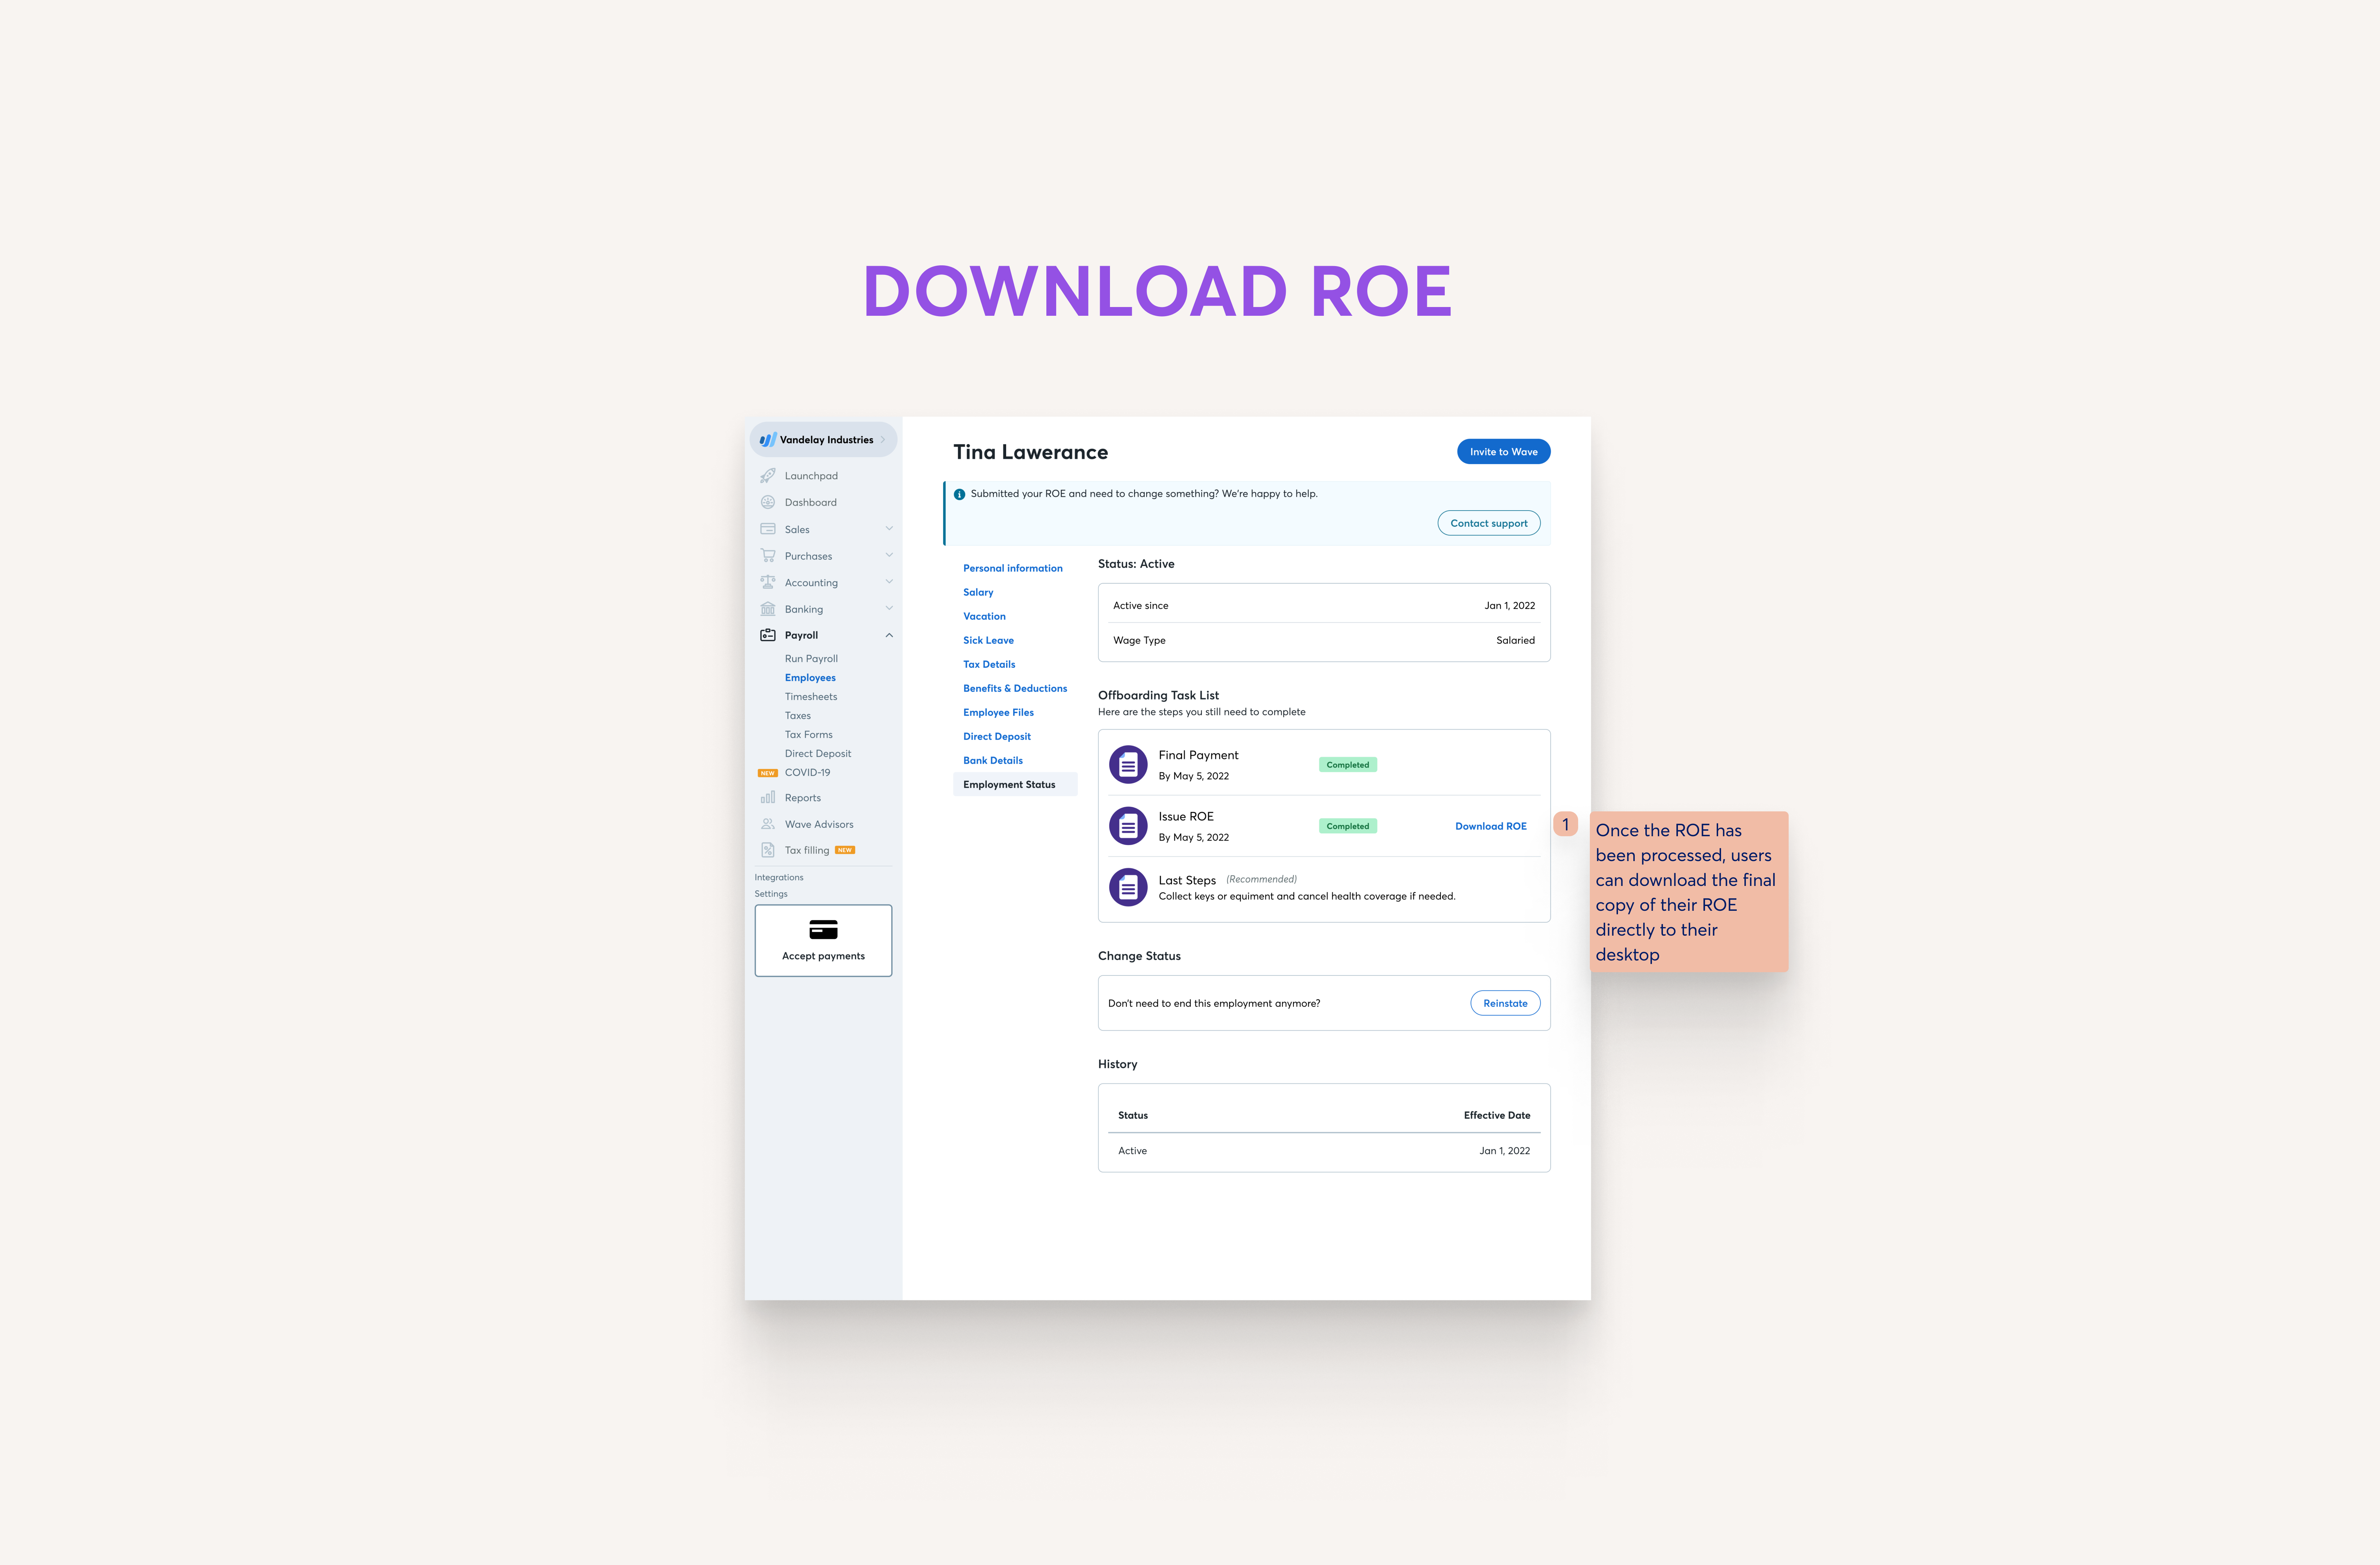2380x1565 pixels.
Task: Click the Banking building icon
Action: pos(768,609)
